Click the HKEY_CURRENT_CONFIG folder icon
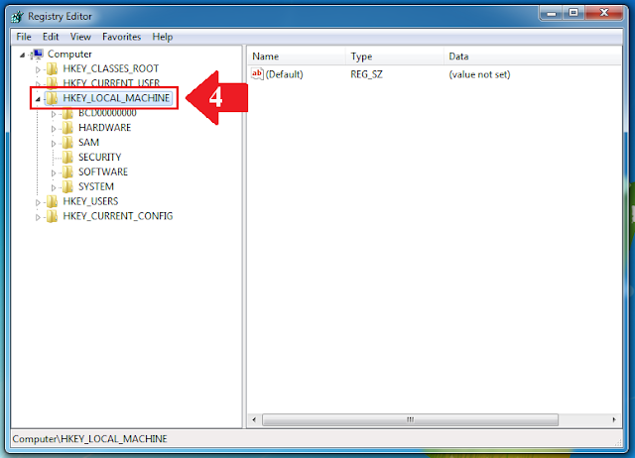 click(52, 216)
